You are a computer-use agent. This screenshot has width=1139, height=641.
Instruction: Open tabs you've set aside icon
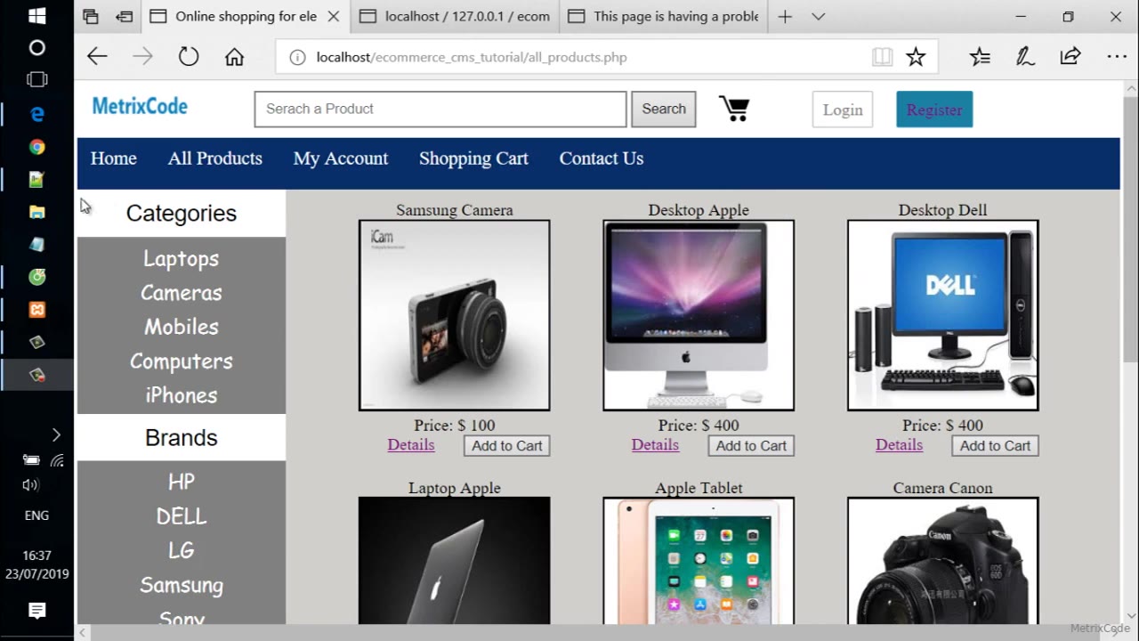pyautogui.click(x=91, y=16)
